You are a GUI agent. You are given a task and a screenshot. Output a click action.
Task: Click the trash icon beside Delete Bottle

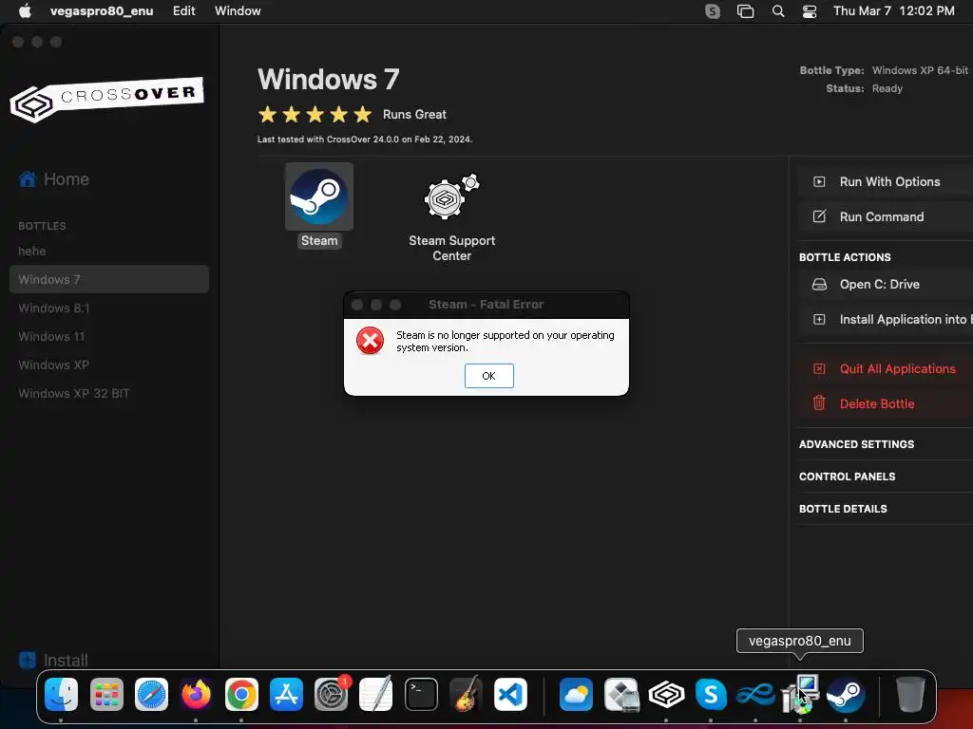point(819,402)
